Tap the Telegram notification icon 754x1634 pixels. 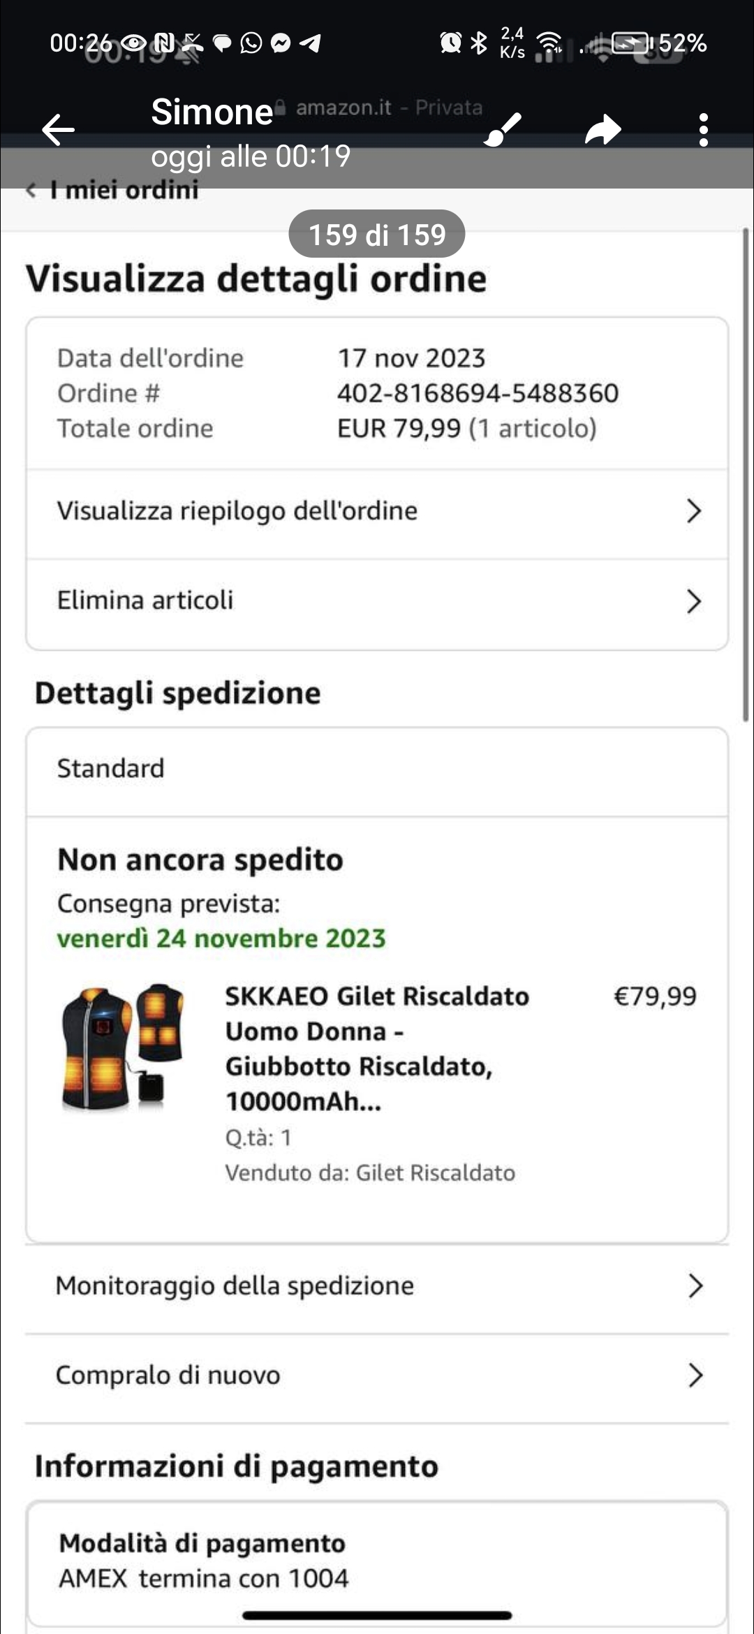tap(310, 43)
